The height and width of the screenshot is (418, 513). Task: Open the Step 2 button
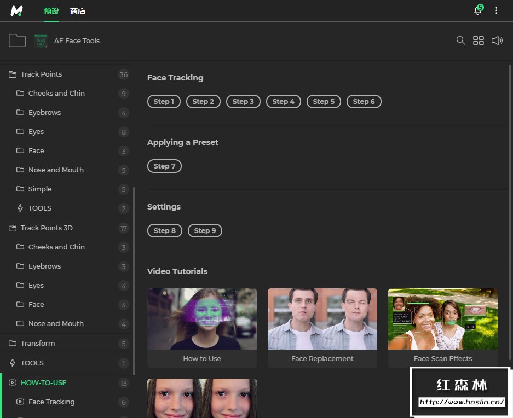[x=203, y=101]
